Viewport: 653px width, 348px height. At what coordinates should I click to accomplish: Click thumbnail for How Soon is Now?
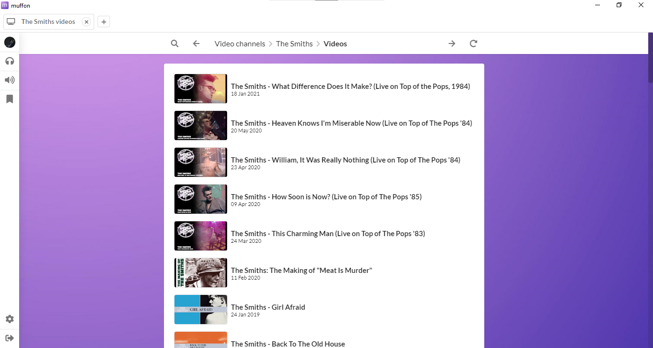pyautogui.click(x=201, y=199)
